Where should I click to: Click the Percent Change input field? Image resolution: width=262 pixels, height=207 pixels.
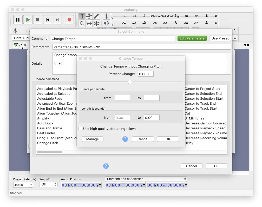point(146,74)
